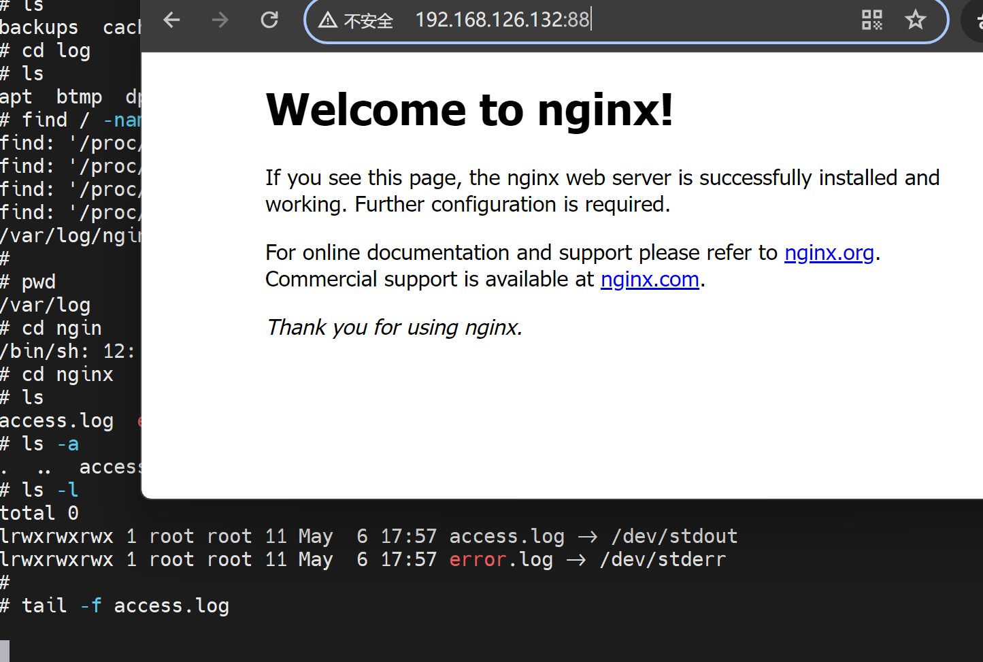Open the nginx.org documentation link
This screenshot has height=662, width=983.
click(x=829, y=252)
